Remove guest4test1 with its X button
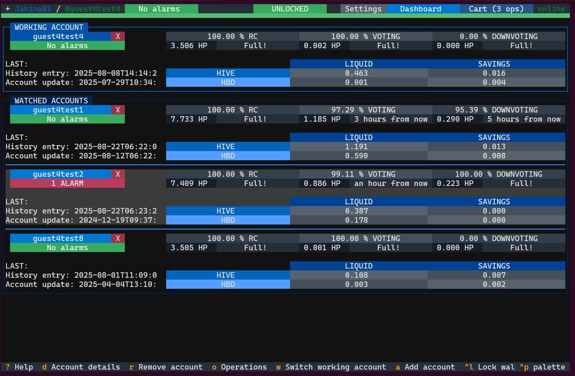Viewport: 575px width, 376px height. click(x=118, y=110)
